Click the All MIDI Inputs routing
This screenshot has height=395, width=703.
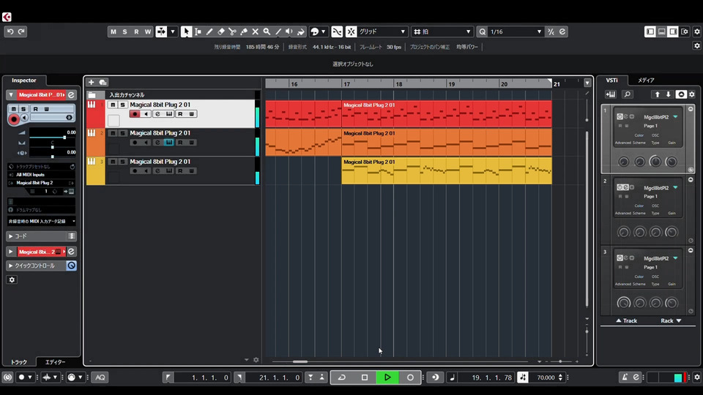pyautogui.click(x=41, y=175)
